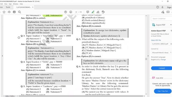Remove the selected PDF file with X
Screen dimensions: 172x97
pyautogui.click(x=171, y=44)
